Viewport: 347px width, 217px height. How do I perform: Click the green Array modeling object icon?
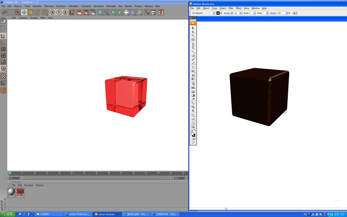(120, 12)
